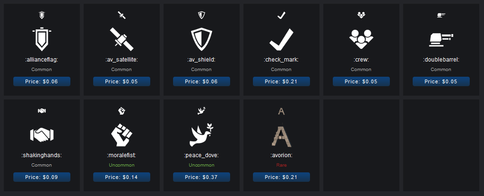
Task: Click the $0.14 price button for moralefist
Action: [122, 177]
